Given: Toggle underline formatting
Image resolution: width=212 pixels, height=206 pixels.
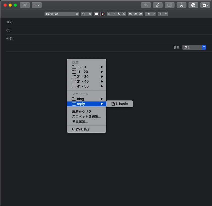Looking at the screenshot, I should point(119,14).
